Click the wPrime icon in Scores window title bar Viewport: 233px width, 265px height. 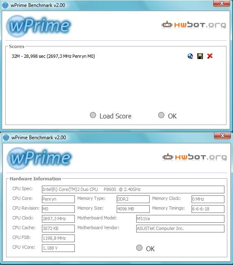(5, 5)
